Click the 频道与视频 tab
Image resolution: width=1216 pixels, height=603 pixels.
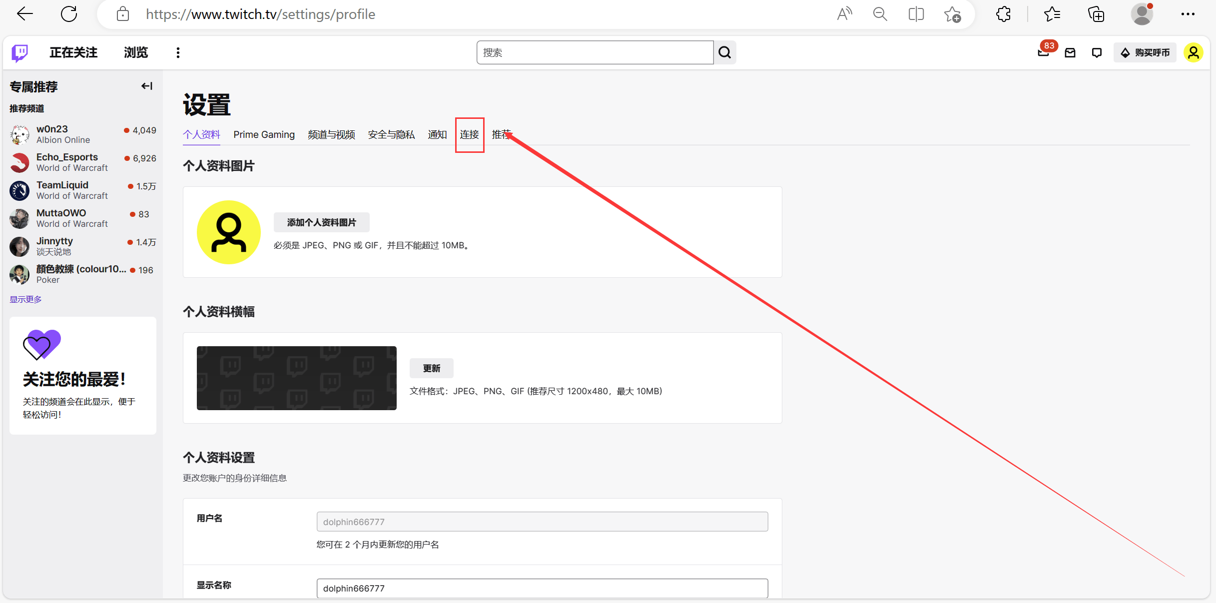[330, 135]
